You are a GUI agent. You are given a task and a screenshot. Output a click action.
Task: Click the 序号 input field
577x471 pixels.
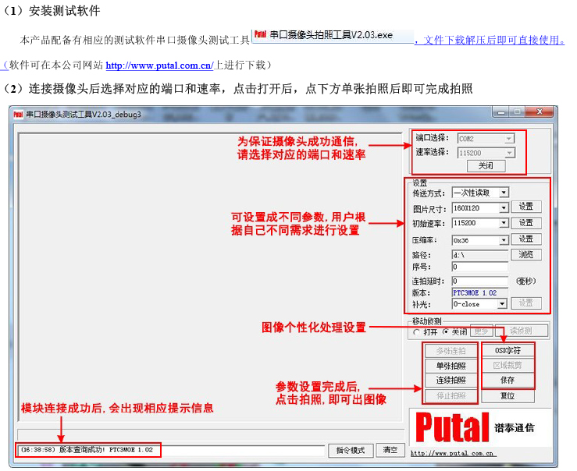(480, 267)
